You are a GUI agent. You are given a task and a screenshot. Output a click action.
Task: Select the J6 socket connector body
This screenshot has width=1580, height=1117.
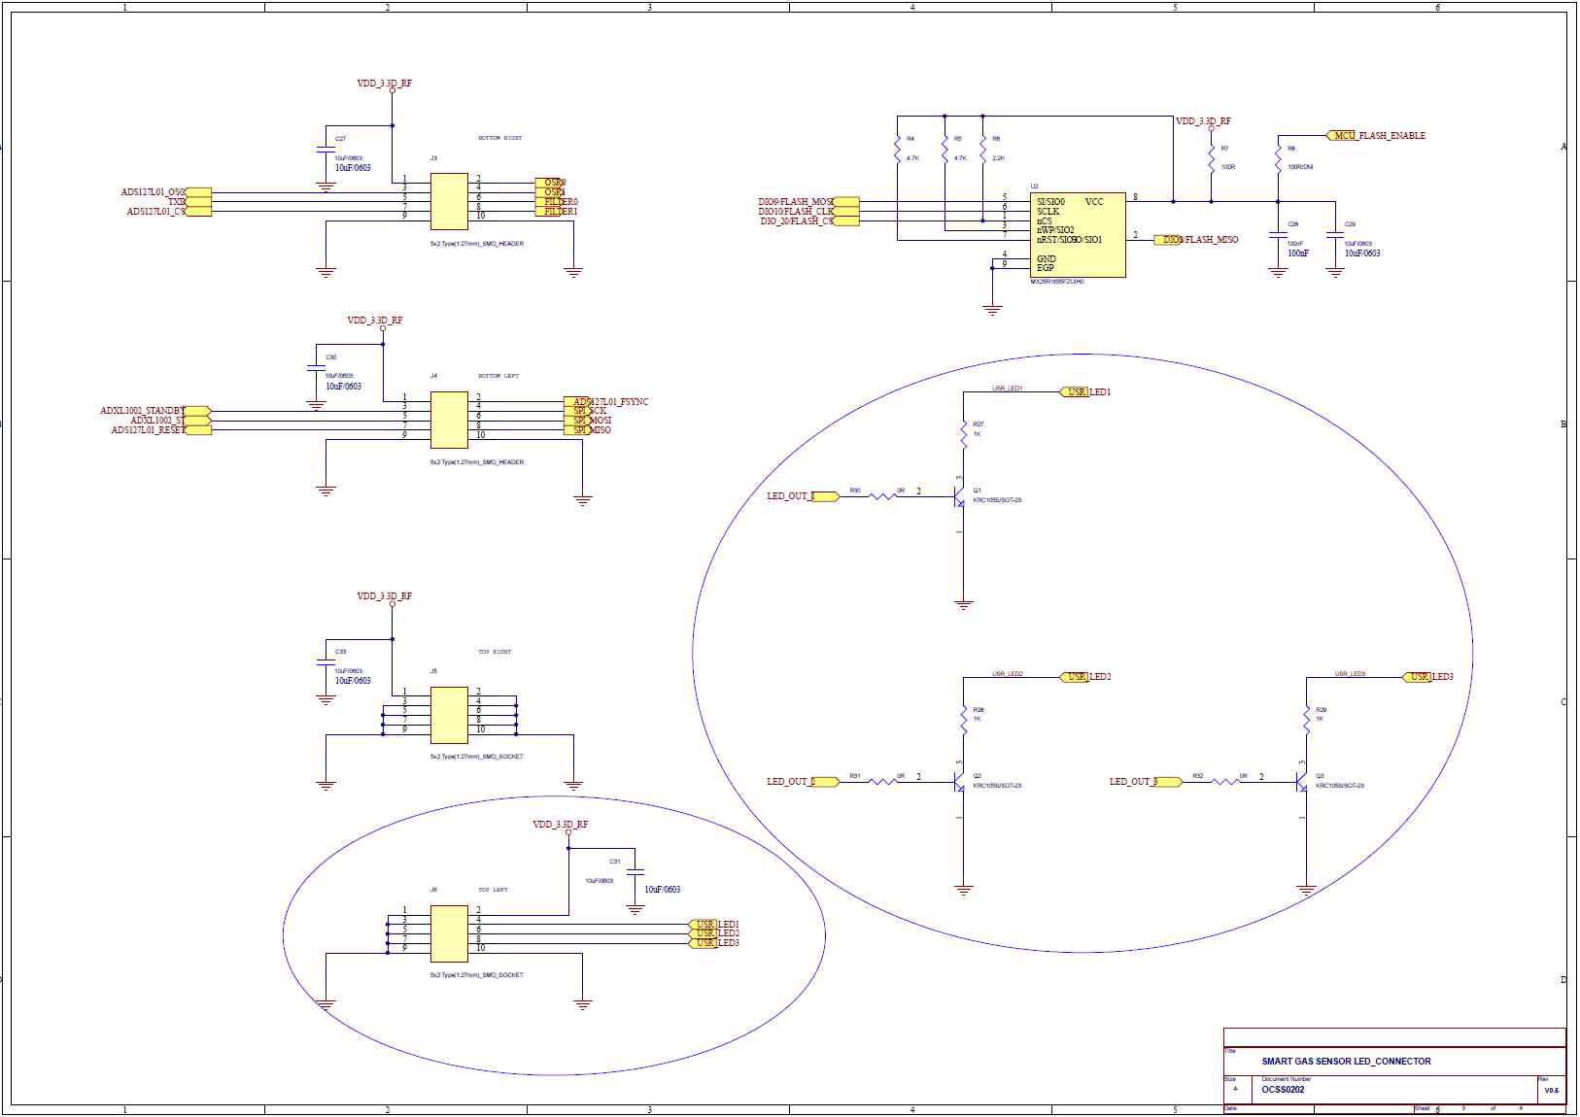449,933
